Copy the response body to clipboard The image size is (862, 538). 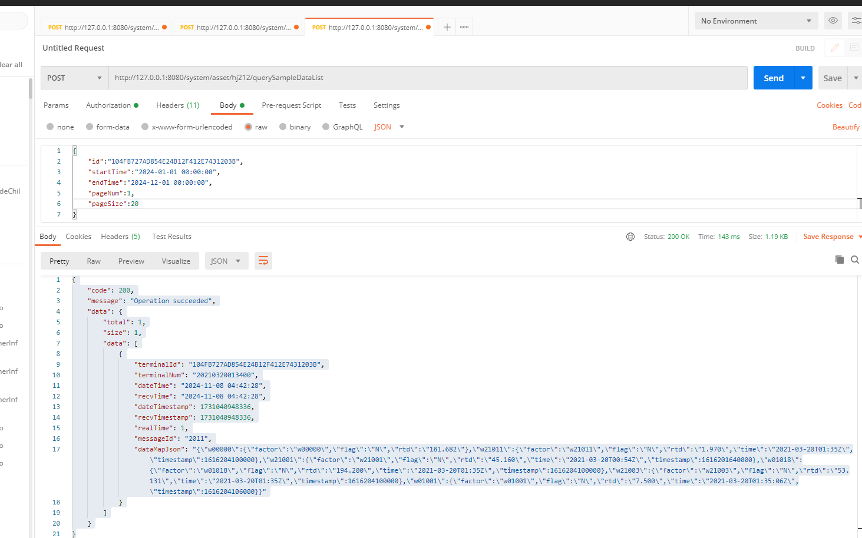pos(839,260)
